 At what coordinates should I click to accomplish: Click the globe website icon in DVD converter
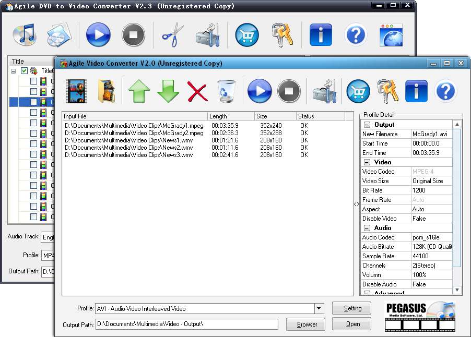coord(391,35)
